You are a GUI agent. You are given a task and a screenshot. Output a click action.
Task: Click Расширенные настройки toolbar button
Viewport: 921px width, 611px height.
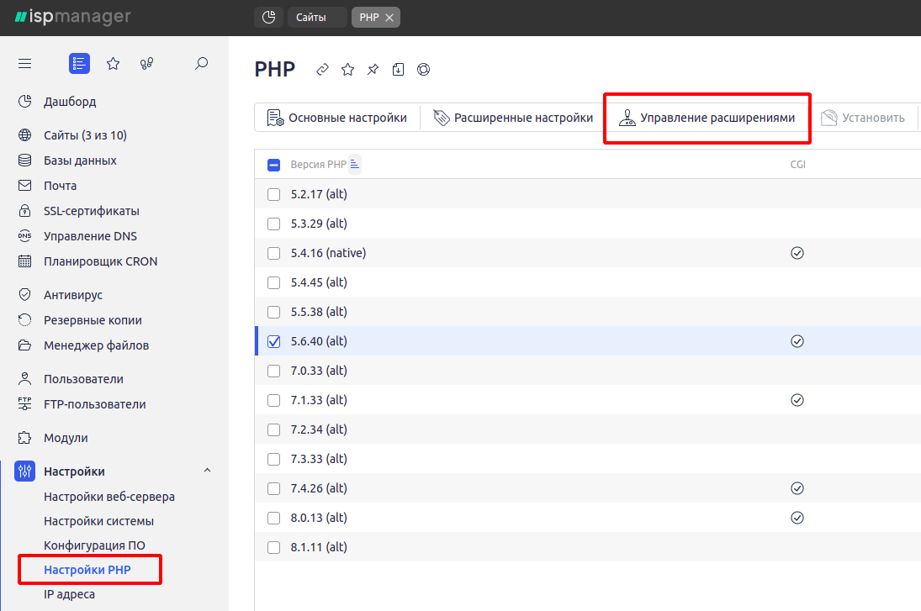513,118
